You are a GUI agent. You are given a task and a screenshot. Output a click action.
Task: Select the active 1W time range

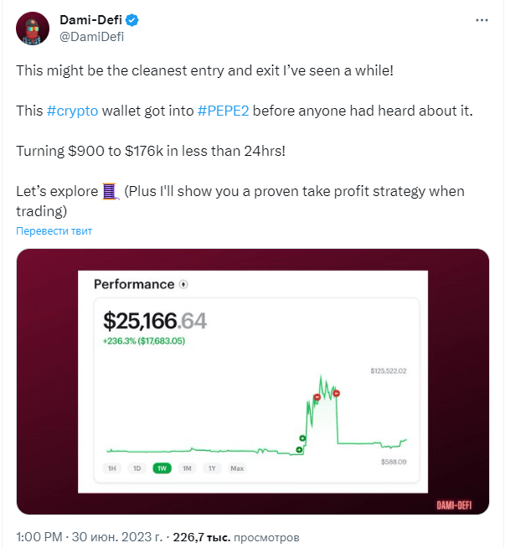161,468
